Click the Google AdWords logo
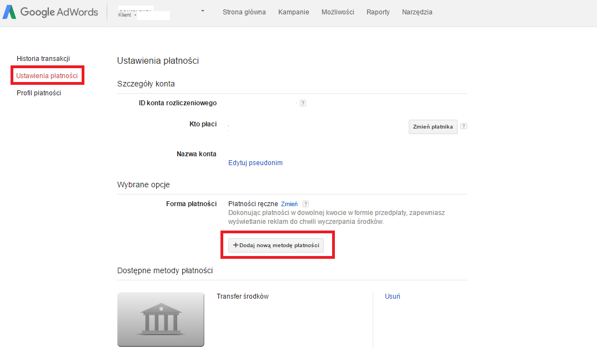This screenshot has height=353, width=597. tap(50, 12)
